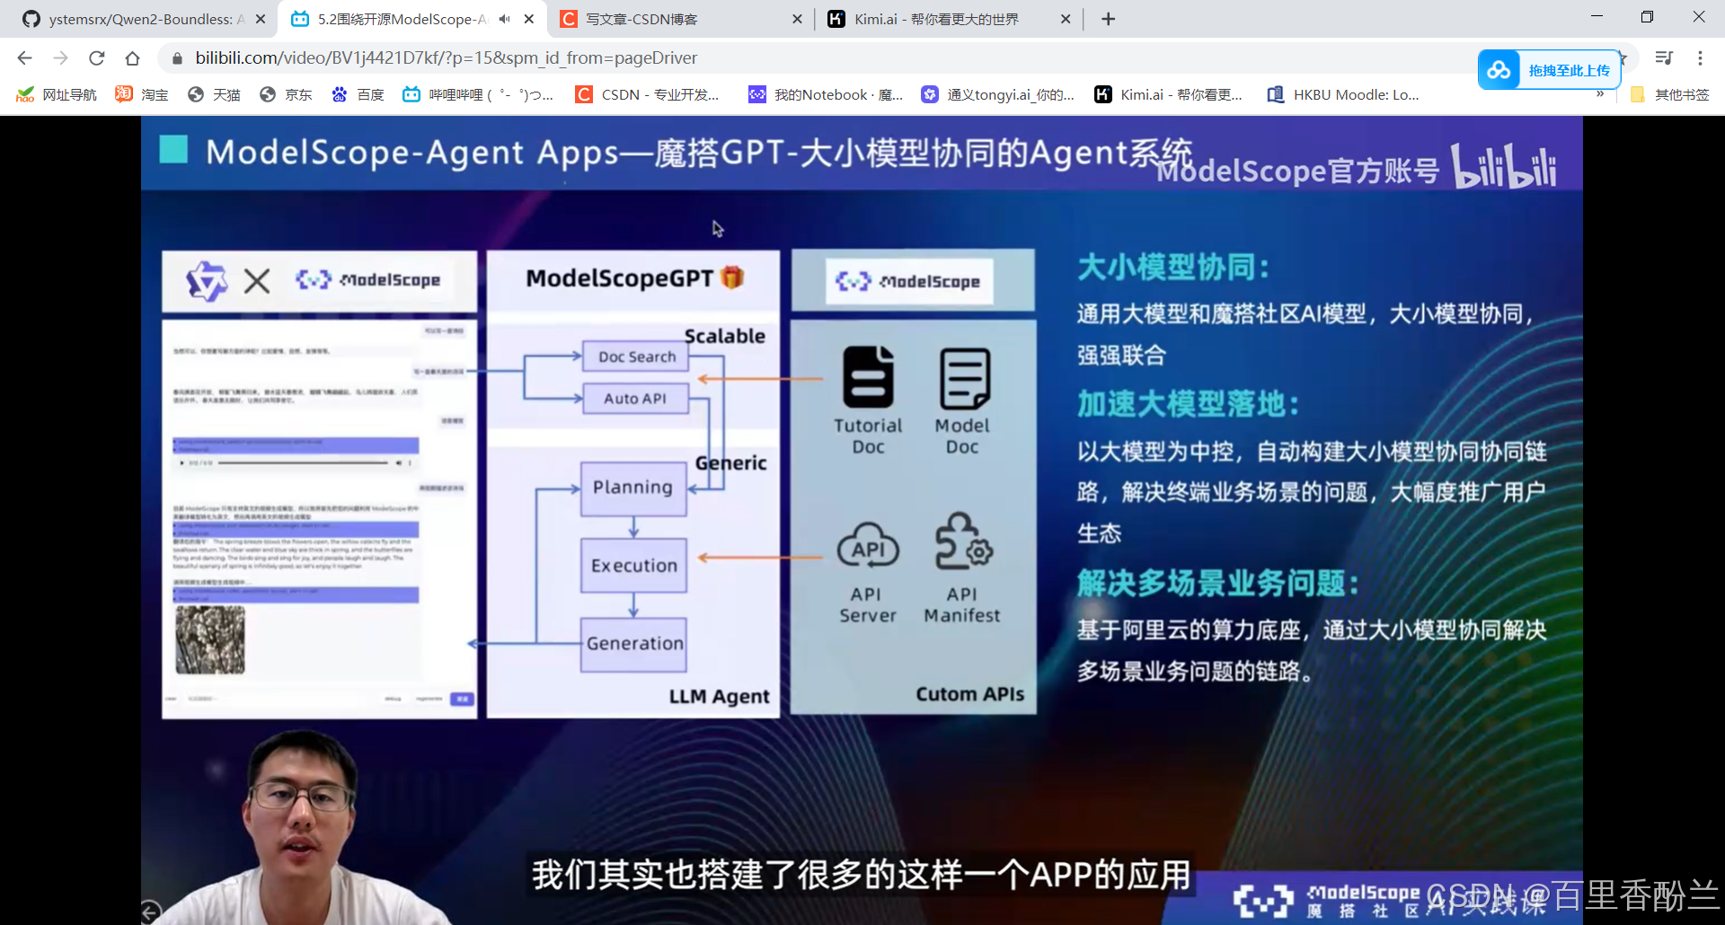Restore down the browser window
Viewport: 1725px width, 925px height.
[x=1647, y=17]
